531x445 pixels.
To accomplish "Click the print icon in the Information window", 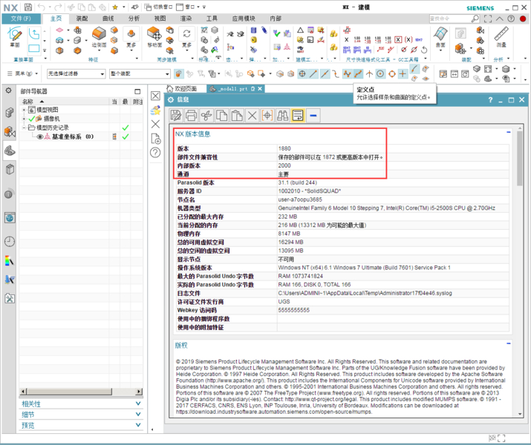I will pyautogui.click(x=192, y=115).
